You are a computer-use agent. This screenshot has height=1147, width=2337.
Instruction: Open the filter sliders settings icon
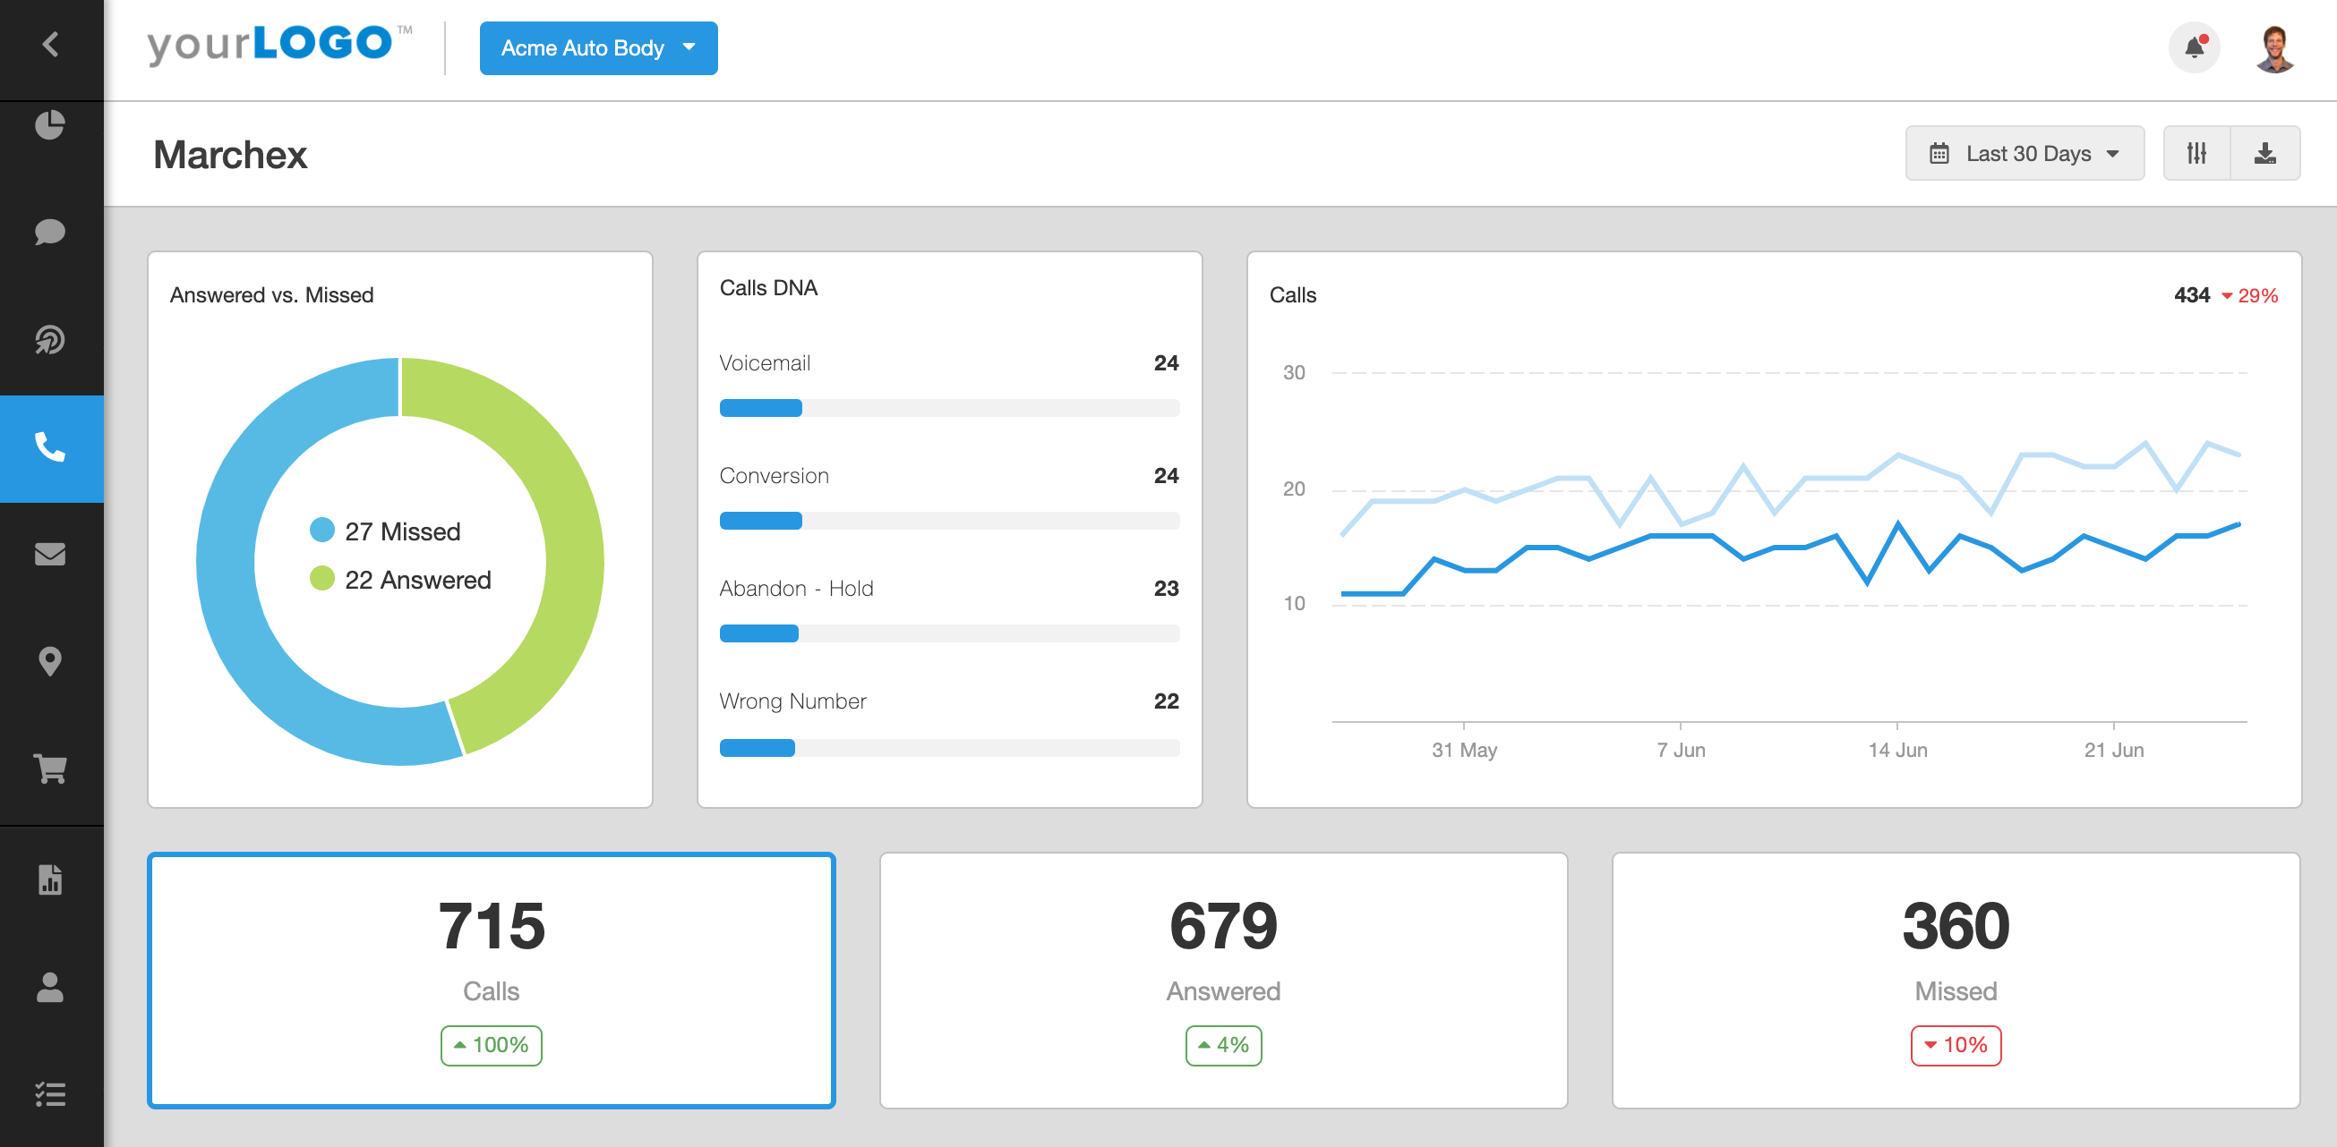coord(2196,153)
